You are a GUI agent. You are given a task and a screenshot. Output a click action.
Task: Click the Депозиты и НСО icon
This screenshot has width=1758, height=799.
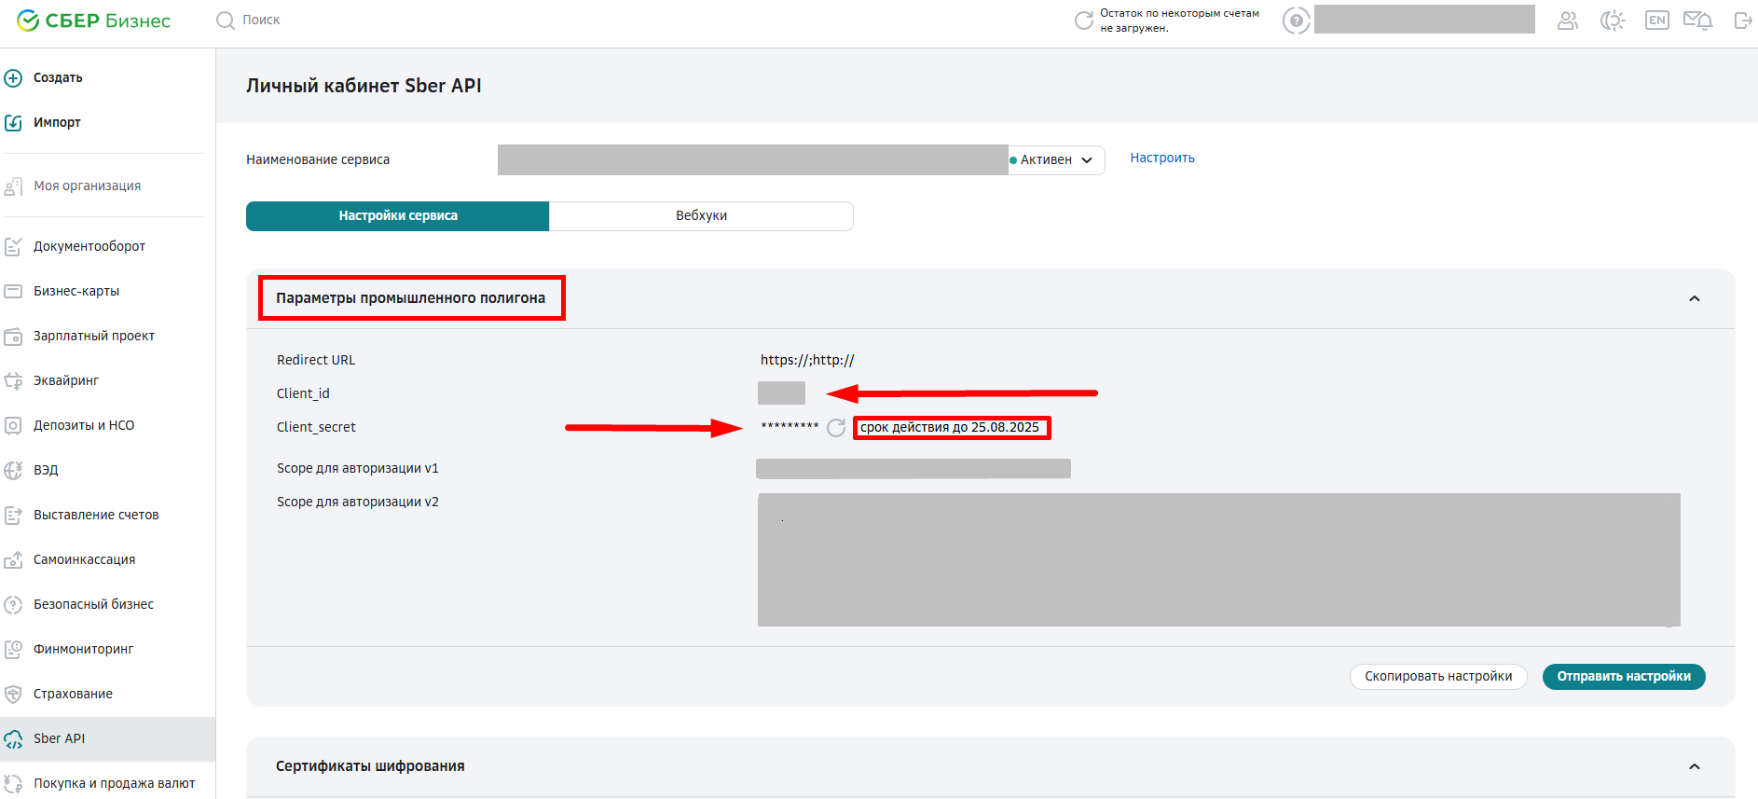point(13,425)
